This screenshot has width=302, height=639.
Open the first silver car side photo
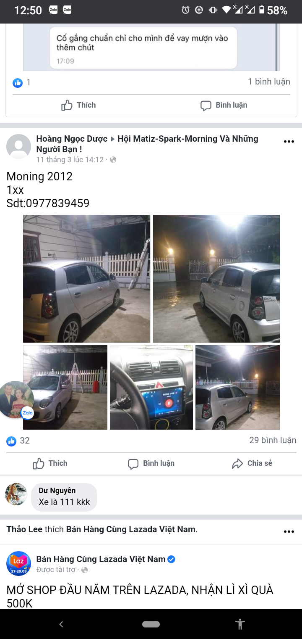click(x=86, y=279)
